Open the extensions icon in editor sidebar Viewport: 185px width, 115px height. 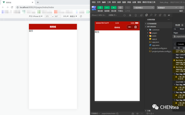(x=160, y=15)
